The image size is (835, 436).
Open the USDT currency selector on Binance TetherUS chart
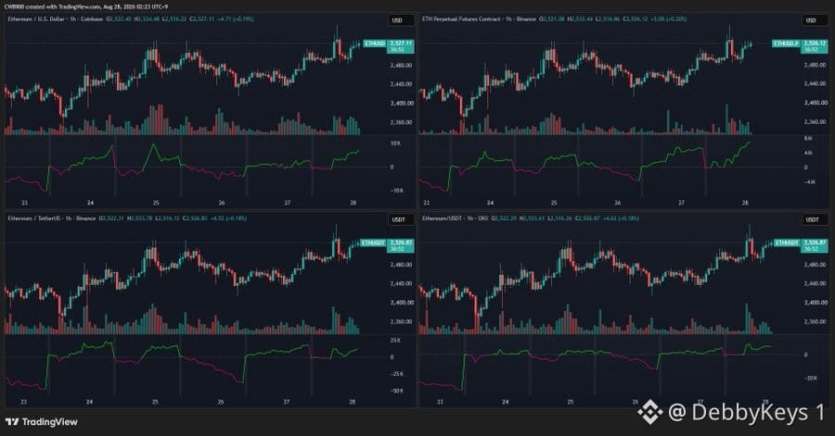tap(401, 219)
